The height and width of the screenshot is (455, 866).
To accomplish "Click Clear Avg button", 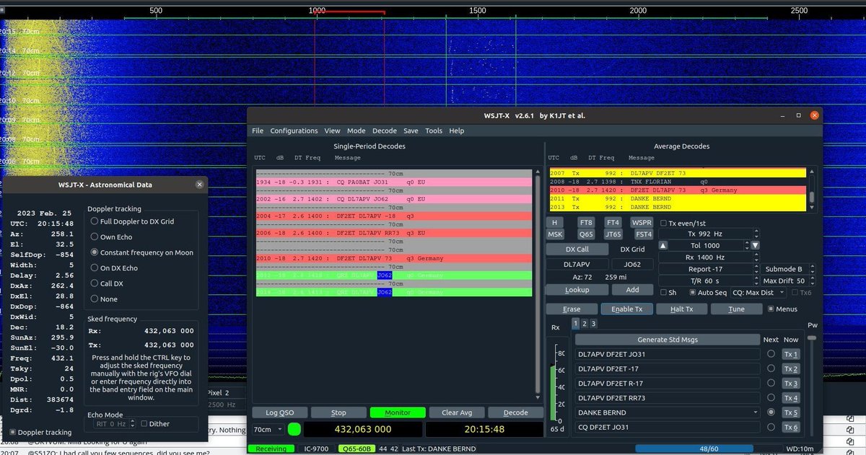I will tap(456, 412).
